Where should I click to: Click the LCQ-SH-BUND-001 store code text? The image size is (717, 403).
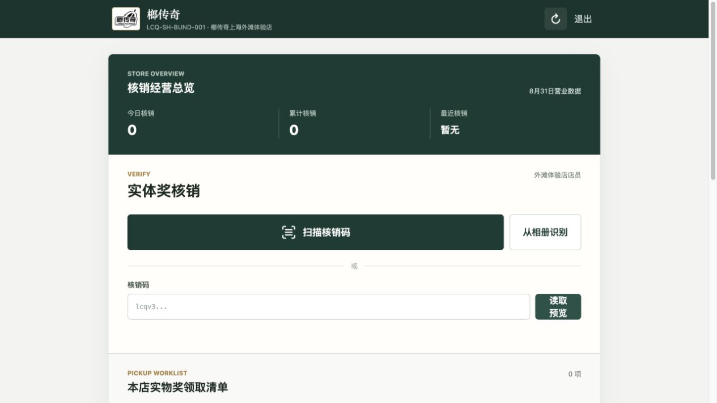pos(176,27)
